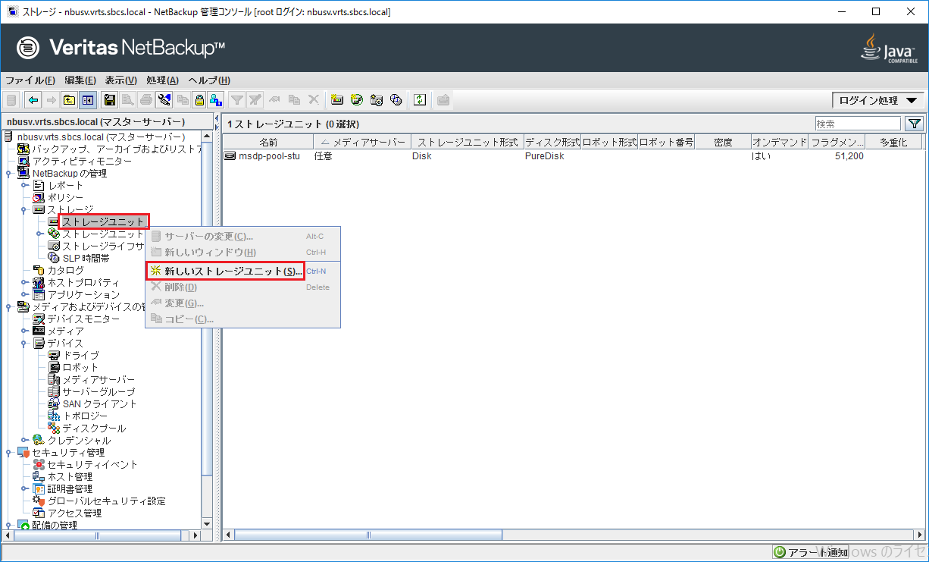Select the ロボット tree node

(80, 367)
